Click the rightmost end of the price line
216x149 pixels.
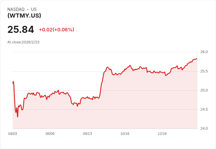[197, 59]
